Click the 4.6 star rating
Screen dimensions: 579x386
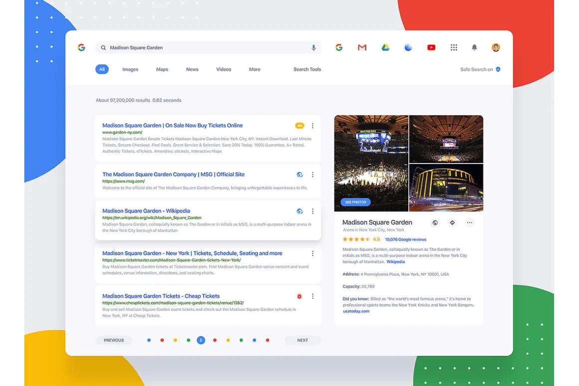tap(361, 239)
